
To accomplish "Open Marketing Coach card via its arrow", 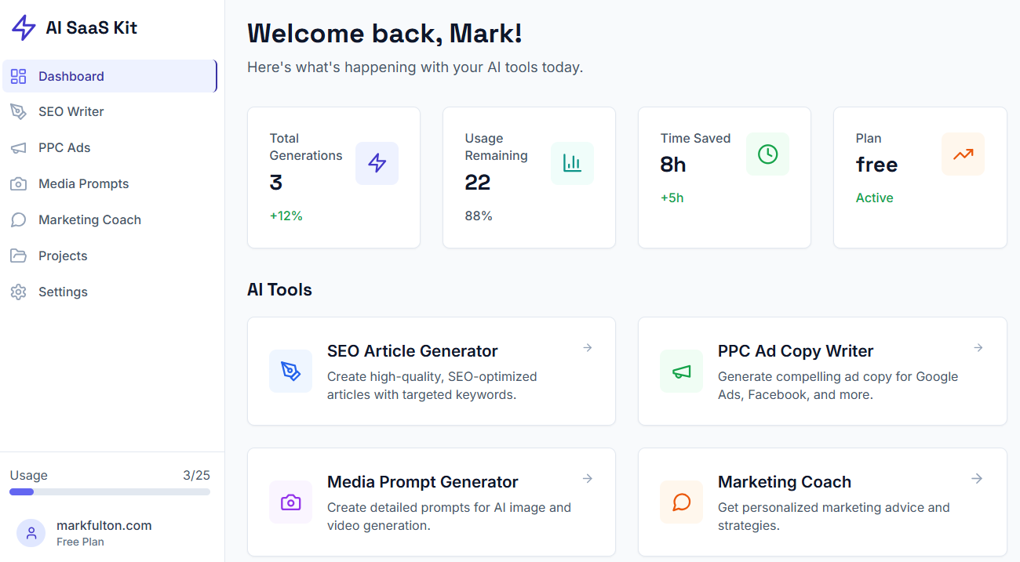I will (978, 479).
